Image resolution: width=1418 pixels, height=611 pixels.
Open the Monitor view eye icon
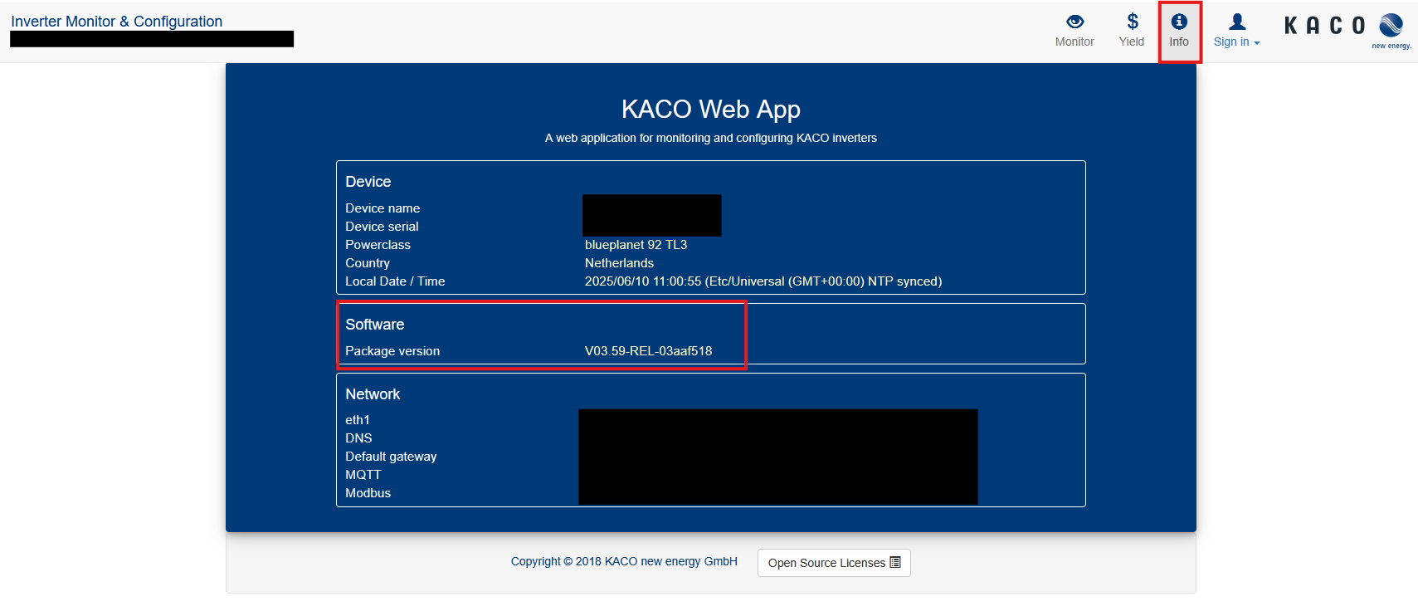1074,22
